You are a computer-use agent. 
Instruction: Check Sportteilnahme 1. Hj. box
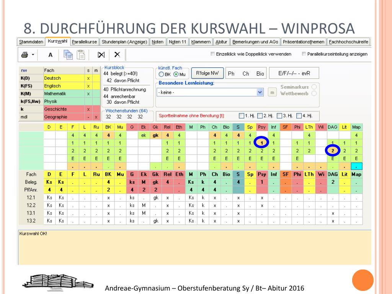(241, 116)
